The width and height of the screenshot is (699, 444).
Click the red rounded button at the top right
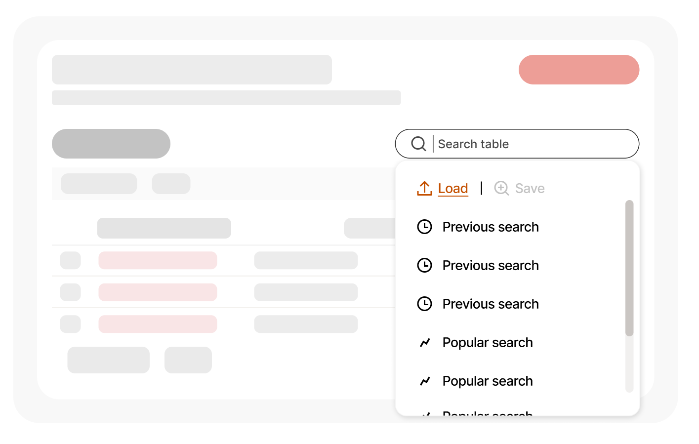coord(578,70)
